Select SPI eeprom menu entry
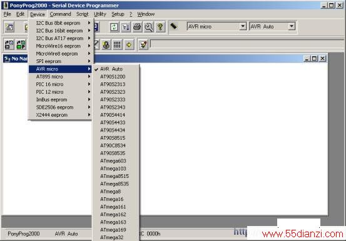This screenshot has width=346, height=241. [60, 61]
